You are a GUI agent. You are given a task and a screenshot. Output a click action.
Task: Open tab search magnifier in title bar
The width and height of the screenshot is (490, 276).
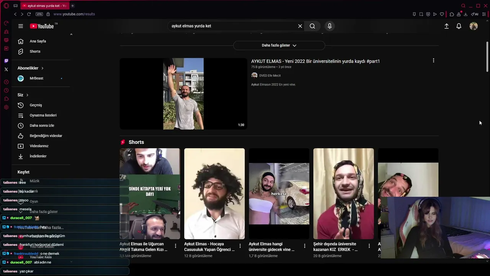(x=463, y=6)
